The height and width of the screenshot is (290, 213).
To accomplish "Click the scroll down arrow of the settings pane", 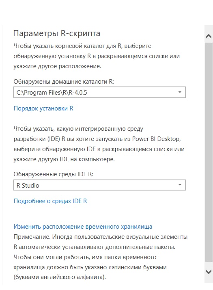I will click(x=209, y=272).
